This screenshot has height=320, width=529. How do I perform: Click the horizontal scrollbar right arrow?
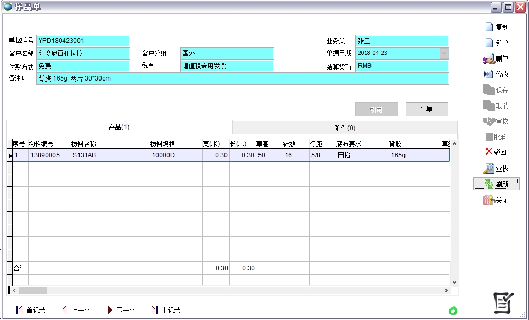click(x=446, y=290)
